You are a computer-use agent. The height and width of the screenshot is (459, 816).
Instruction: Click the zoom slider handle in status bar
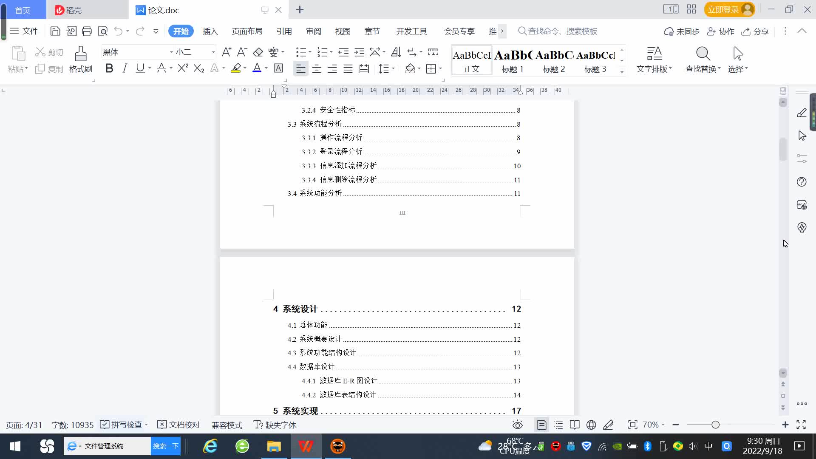[x=715, y=425]
